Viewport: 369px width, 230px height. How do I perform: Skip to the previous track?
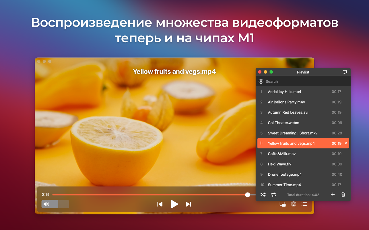(160, 204)
